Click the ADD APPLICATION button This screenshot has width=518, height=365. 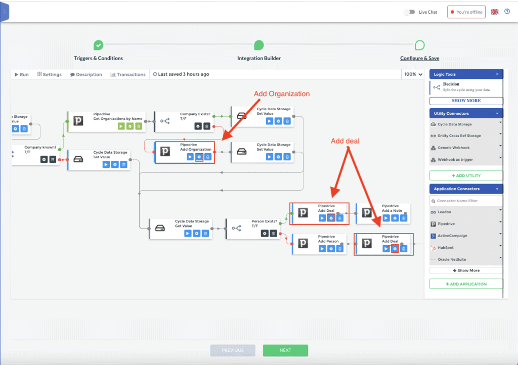point(466,284)
